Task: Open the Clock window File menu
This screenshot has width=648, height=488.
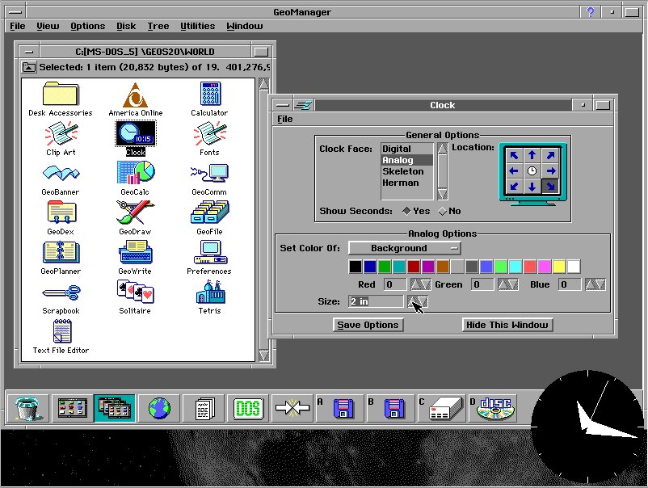Action: coord(284,119)
